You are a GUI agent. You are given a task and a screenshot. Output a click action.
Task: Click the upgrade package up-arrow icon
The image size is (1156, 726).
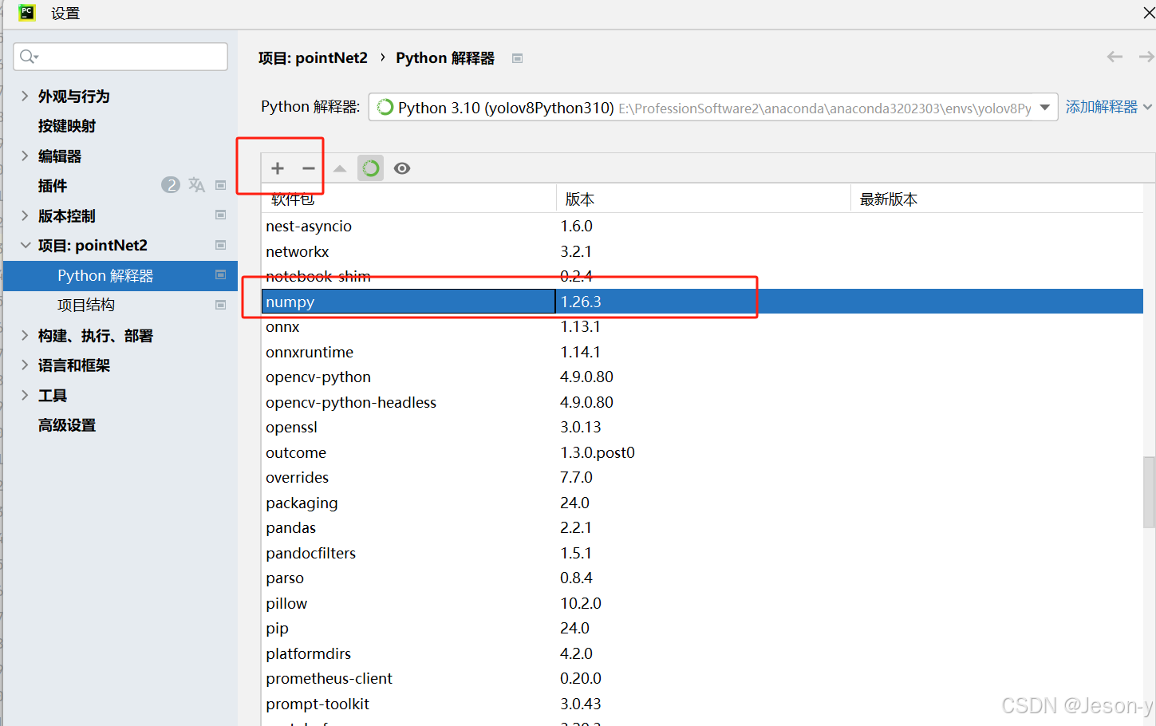pyautogui.click(x=340, y=168)
